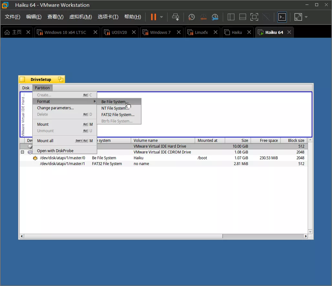Open the power options dropdown arrow
The height and width of the screenshot is (286, 332).
(161, 17)
